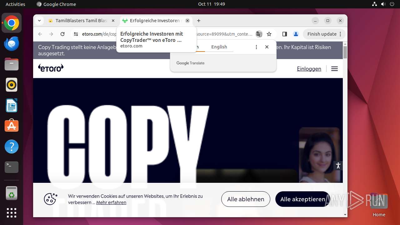The image size is (400, 225).
Task: Open the Chrome profile avatar menu
Action: click(296, 34)
